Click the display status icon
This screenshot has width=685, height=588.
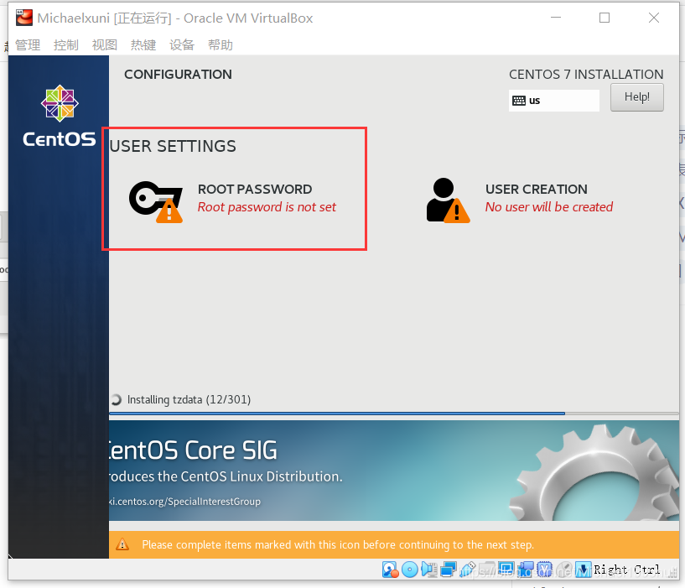[506, 570]
